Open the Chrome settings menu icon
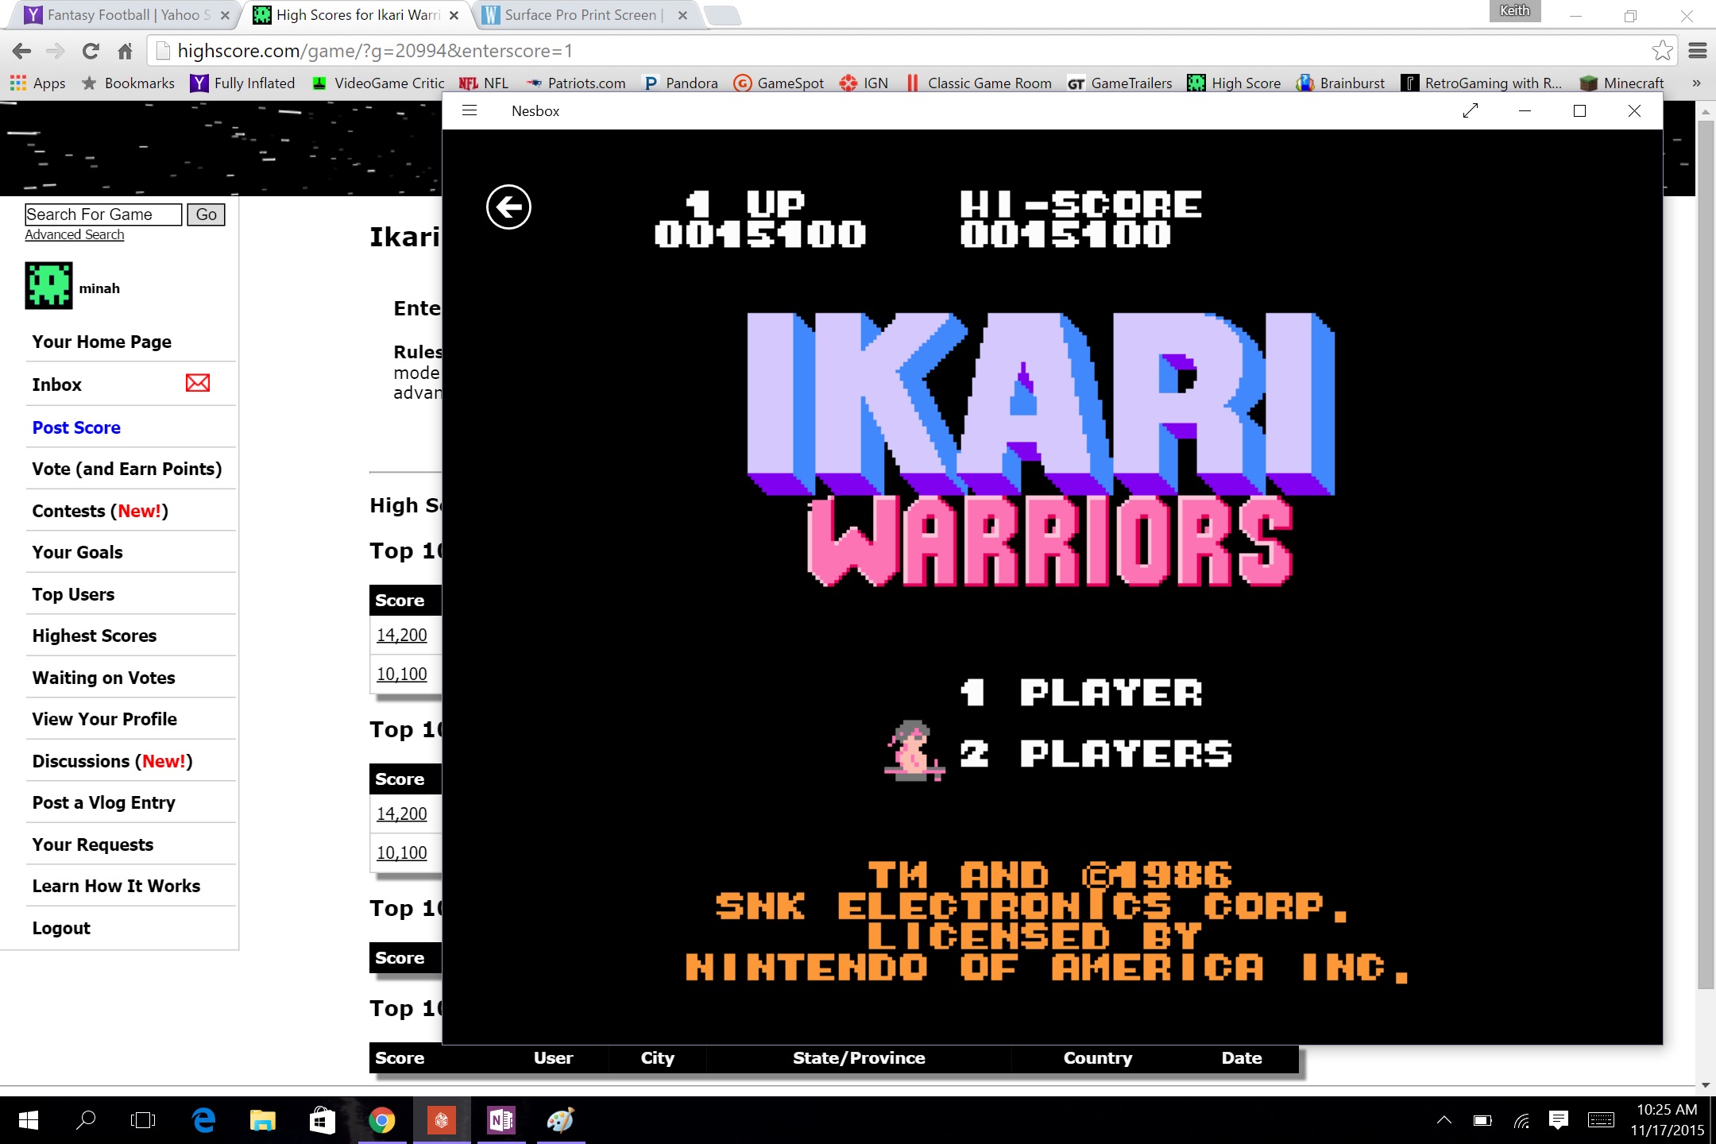This screenshot has width=1716, height=1144. pyautogui.click(x=1698, y=51)
